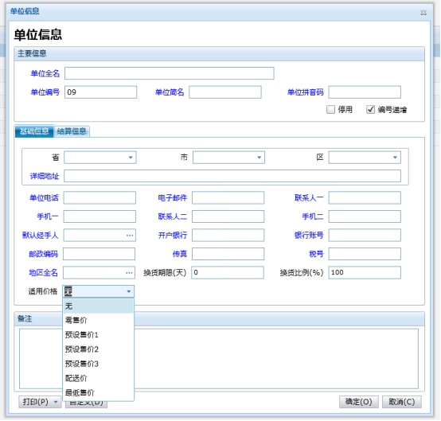Enable the 停用 checkbox
441x421 pixels.
click(x=331, y=109)
